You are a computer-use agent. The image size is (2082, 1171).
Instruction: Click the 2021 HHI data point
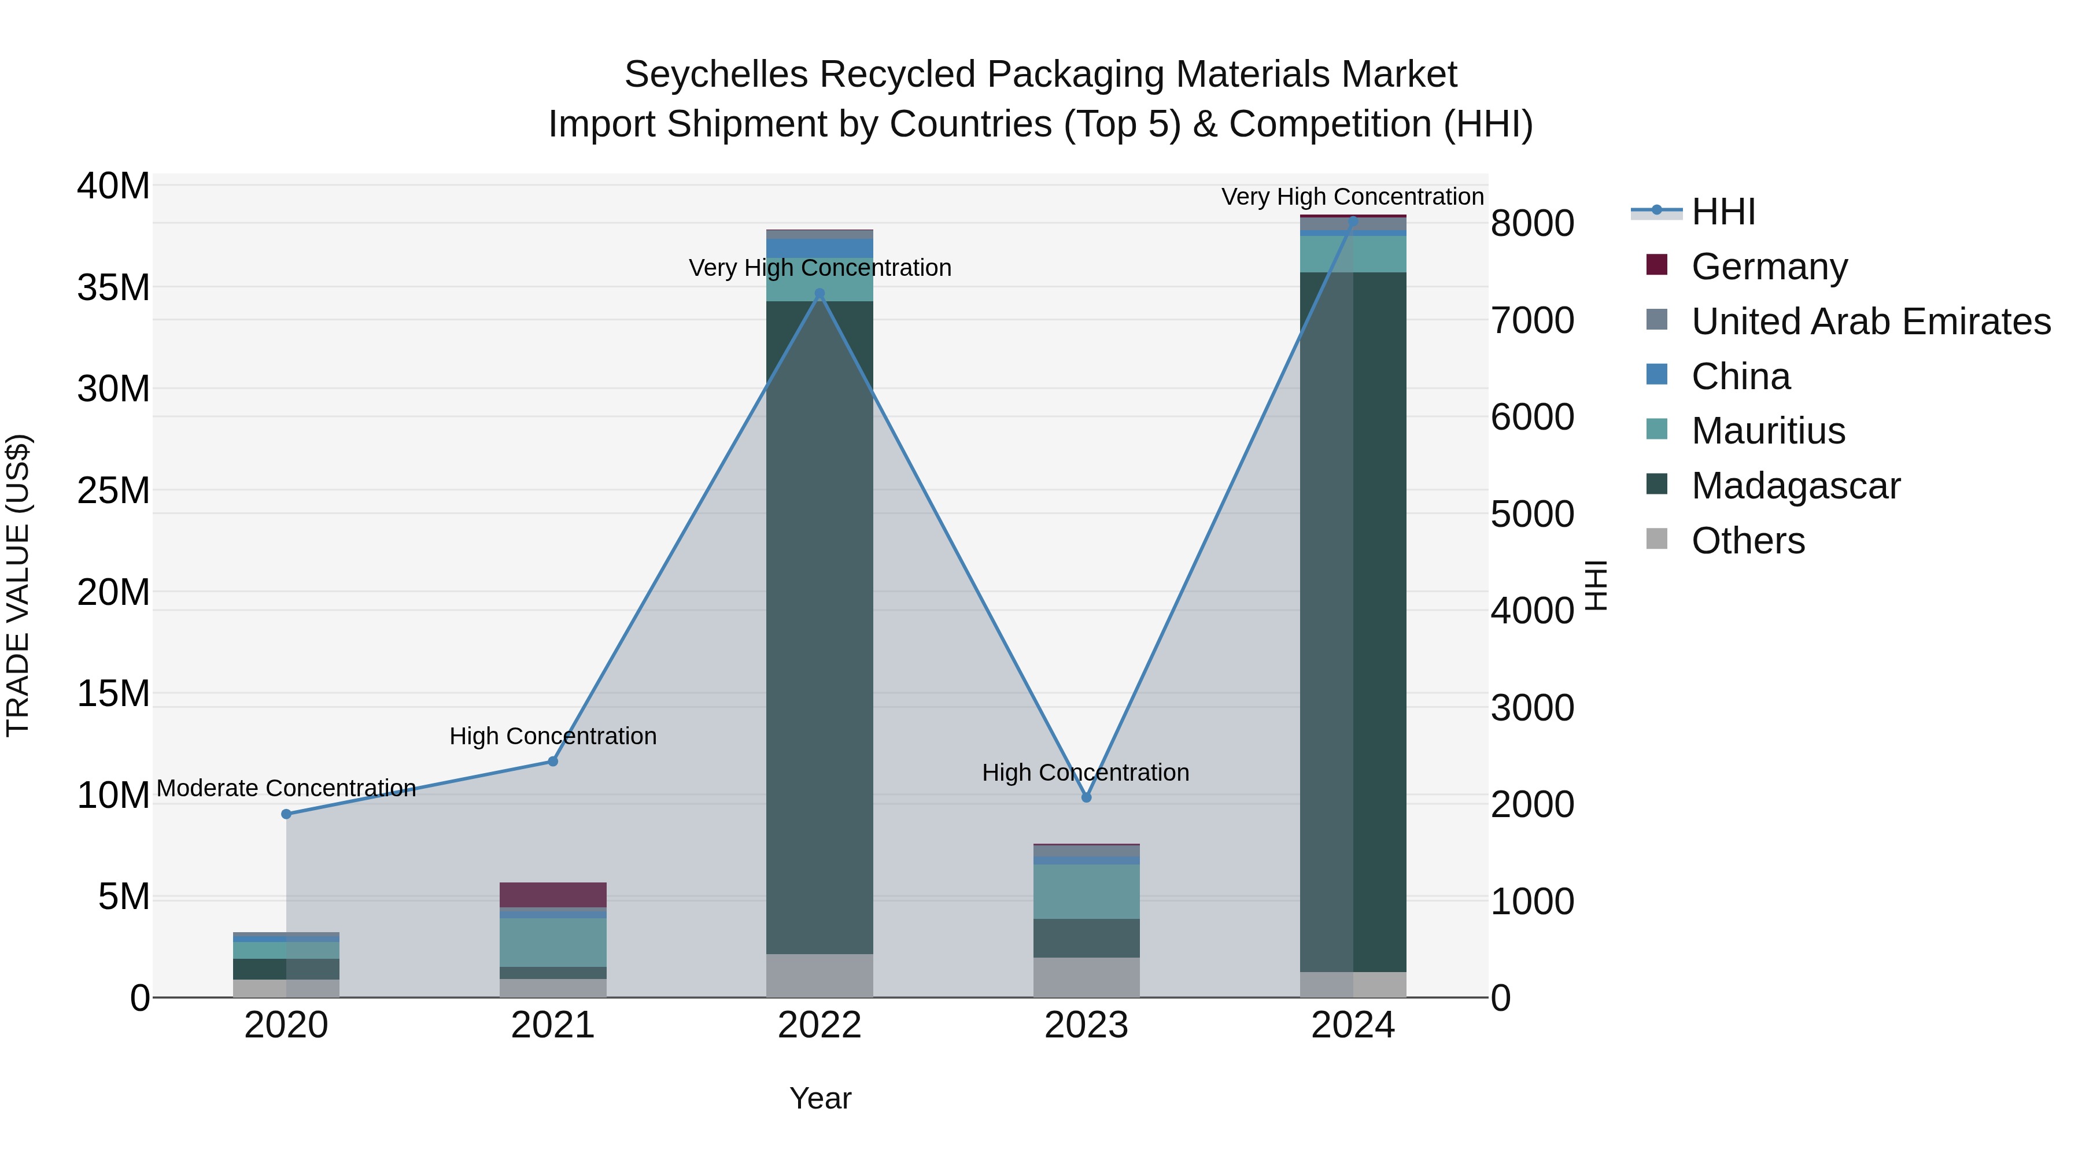(553, 761)
